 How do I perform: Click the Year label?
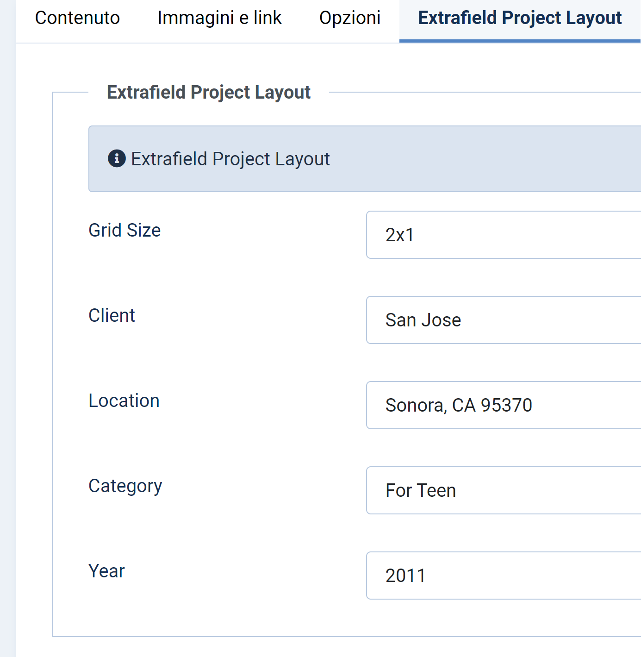click(106, 571)
